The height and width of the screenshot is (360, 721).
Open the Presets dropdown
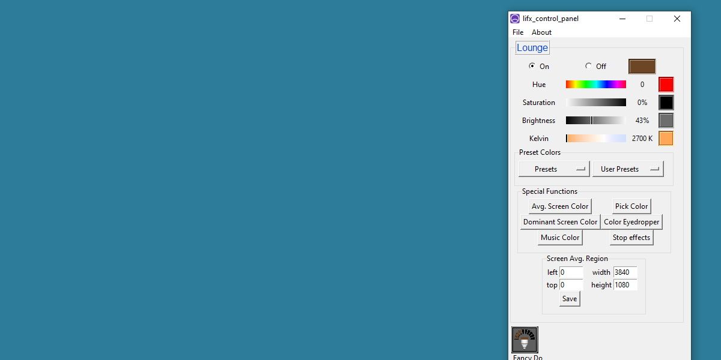click(x=554, y=169)
